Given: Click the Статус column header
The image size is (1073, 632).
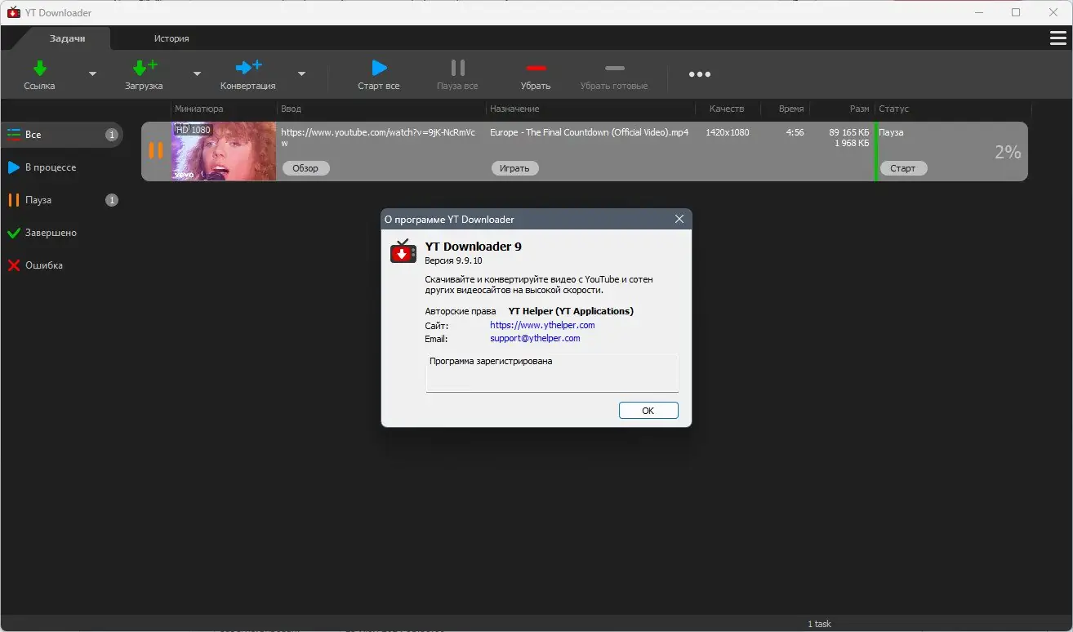Looking at the screenshot, I should 893,109.
